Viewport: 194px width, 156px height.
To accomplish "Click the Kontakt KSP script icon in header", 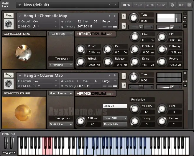I will tap(172, 5).
